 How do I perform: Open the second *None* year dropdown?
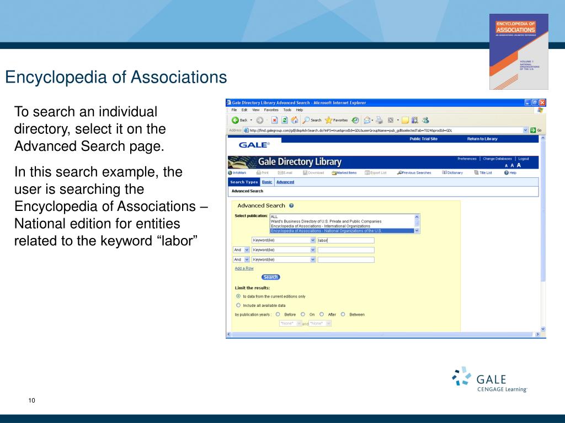pos(320,323)
